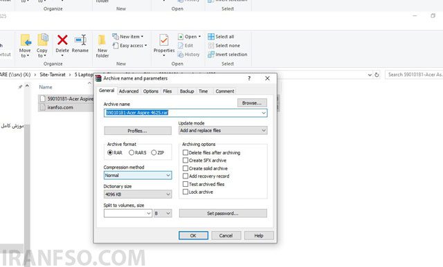Click the OK button
The width and height of the screenshot is (443, 267).
[193, 235]
